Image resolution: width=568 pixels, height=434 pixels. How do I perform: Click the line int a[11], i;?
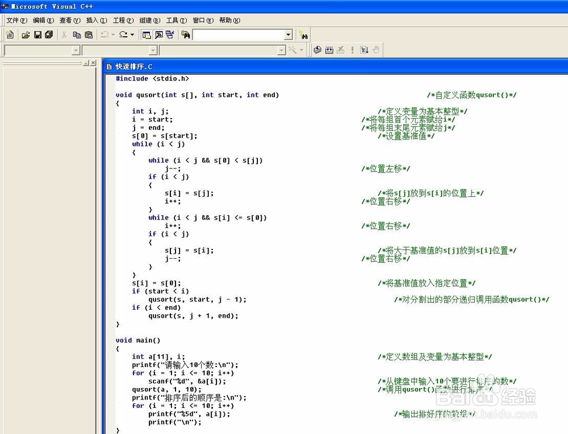coord(158,357)
